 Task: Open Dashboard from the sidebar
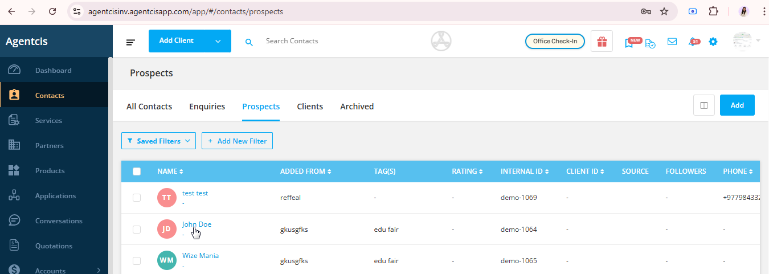[x=53, y=71]
